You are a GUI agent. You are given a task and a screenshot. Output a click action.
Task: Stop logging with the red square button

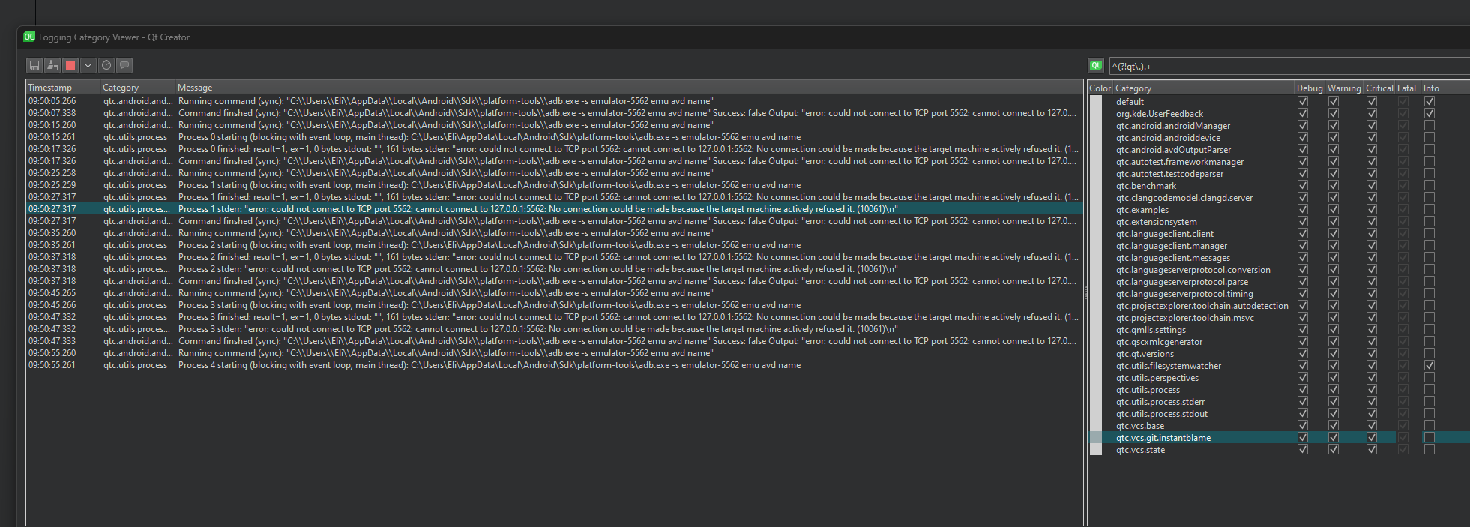70,66
